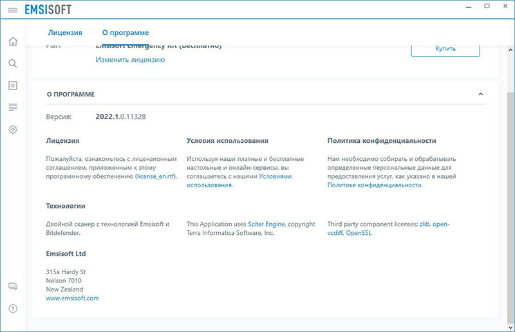Go to the Home overview icon
Image resolution: width=515 pixels, height=332 pixels.
[x=12, y=42]
